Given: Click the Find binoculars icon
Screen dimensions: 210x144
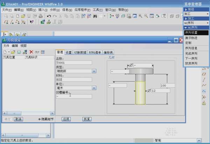Looking at the screenshot, I should pos(95,16).
